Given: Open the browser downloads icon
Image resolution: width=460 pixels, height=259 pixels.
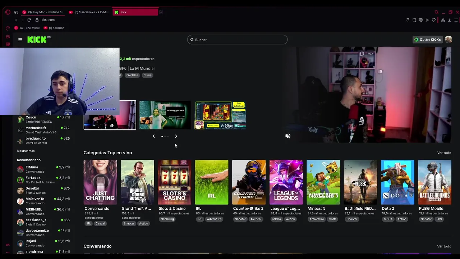Looking at the screenshot, I should coord(449,20).
